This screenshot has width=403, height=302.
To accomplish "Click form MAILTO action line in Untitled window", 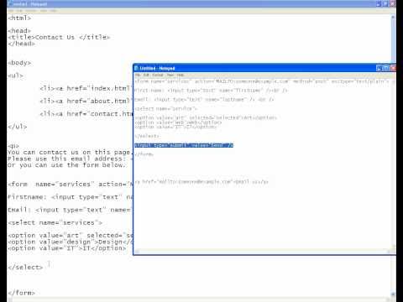I will [262, 81].
